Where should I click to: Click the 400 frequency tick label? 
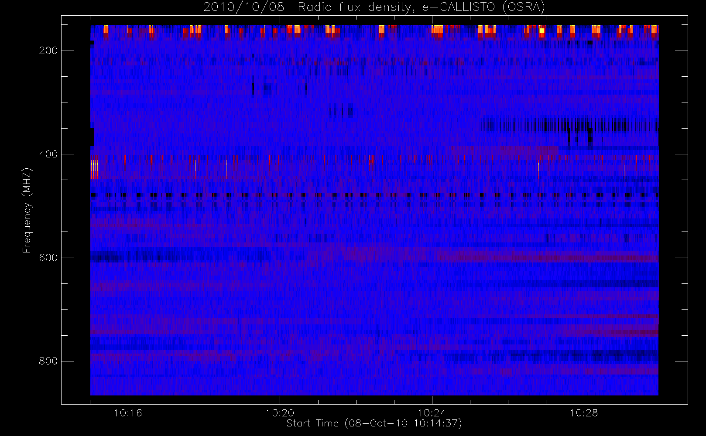48,154
